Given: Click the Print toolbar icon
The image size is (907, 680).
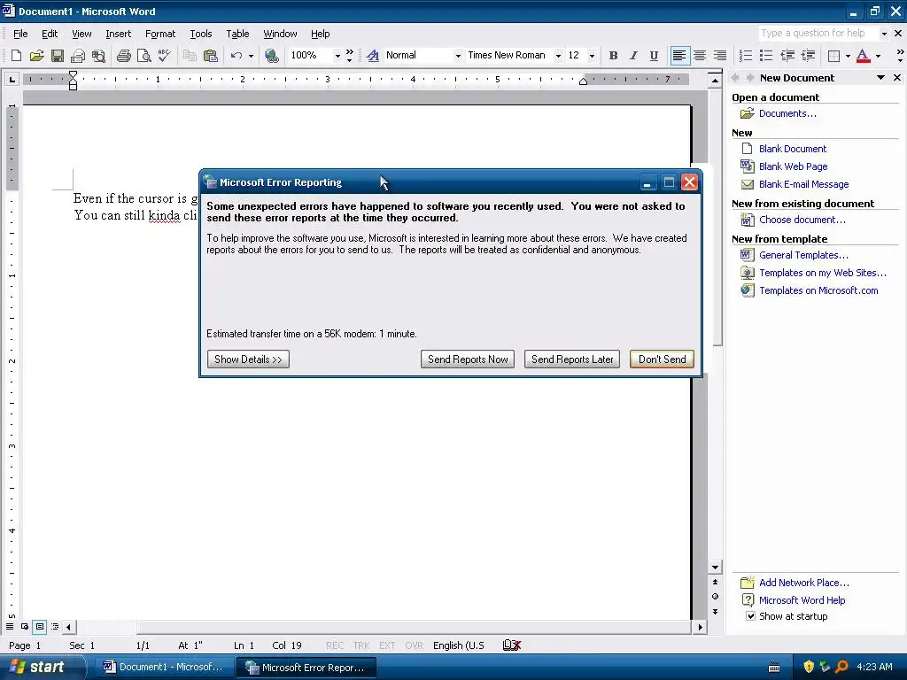Looking at the screenshot, I should pos(123,56).
